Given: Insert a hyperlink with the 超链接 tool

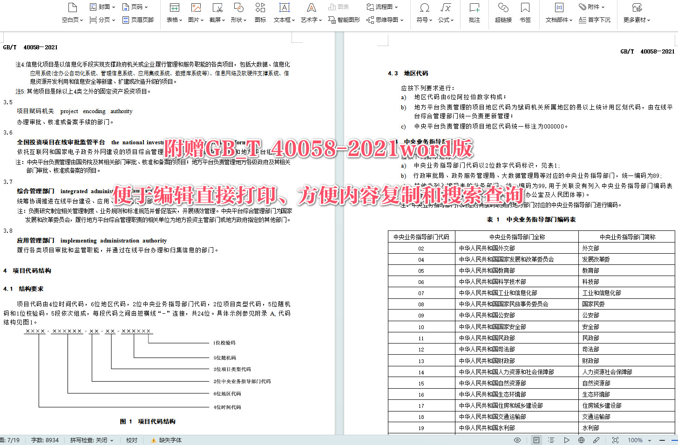Looking at the screenshot, I should coord(503,13).
